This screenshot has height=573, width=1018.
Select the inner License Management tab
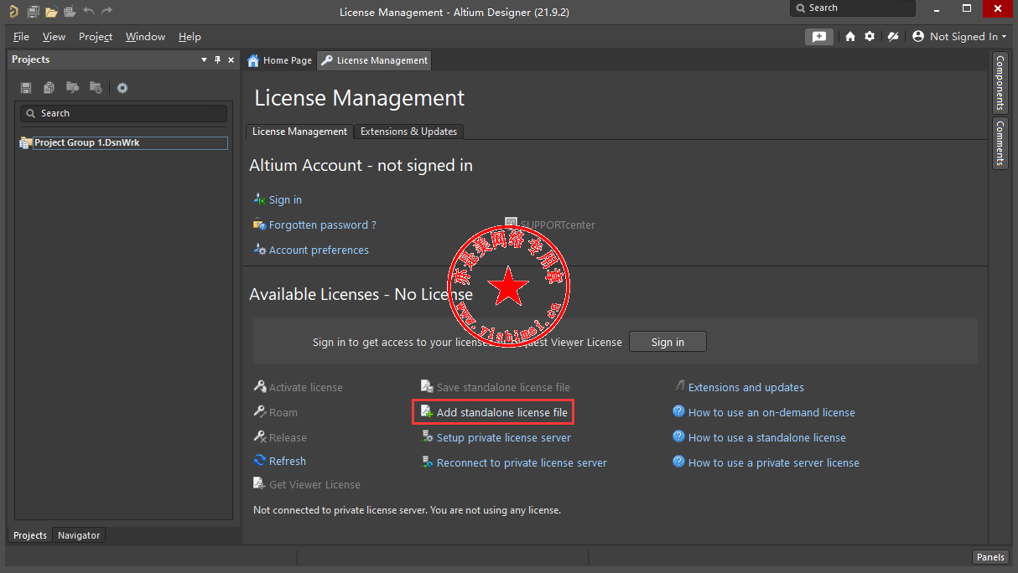(299, 132)
